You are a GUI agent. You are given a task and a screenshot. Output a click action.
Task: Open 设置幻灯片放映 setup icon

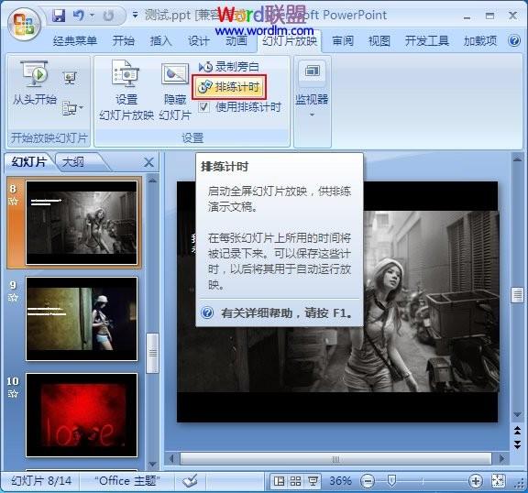coord(126,73)
